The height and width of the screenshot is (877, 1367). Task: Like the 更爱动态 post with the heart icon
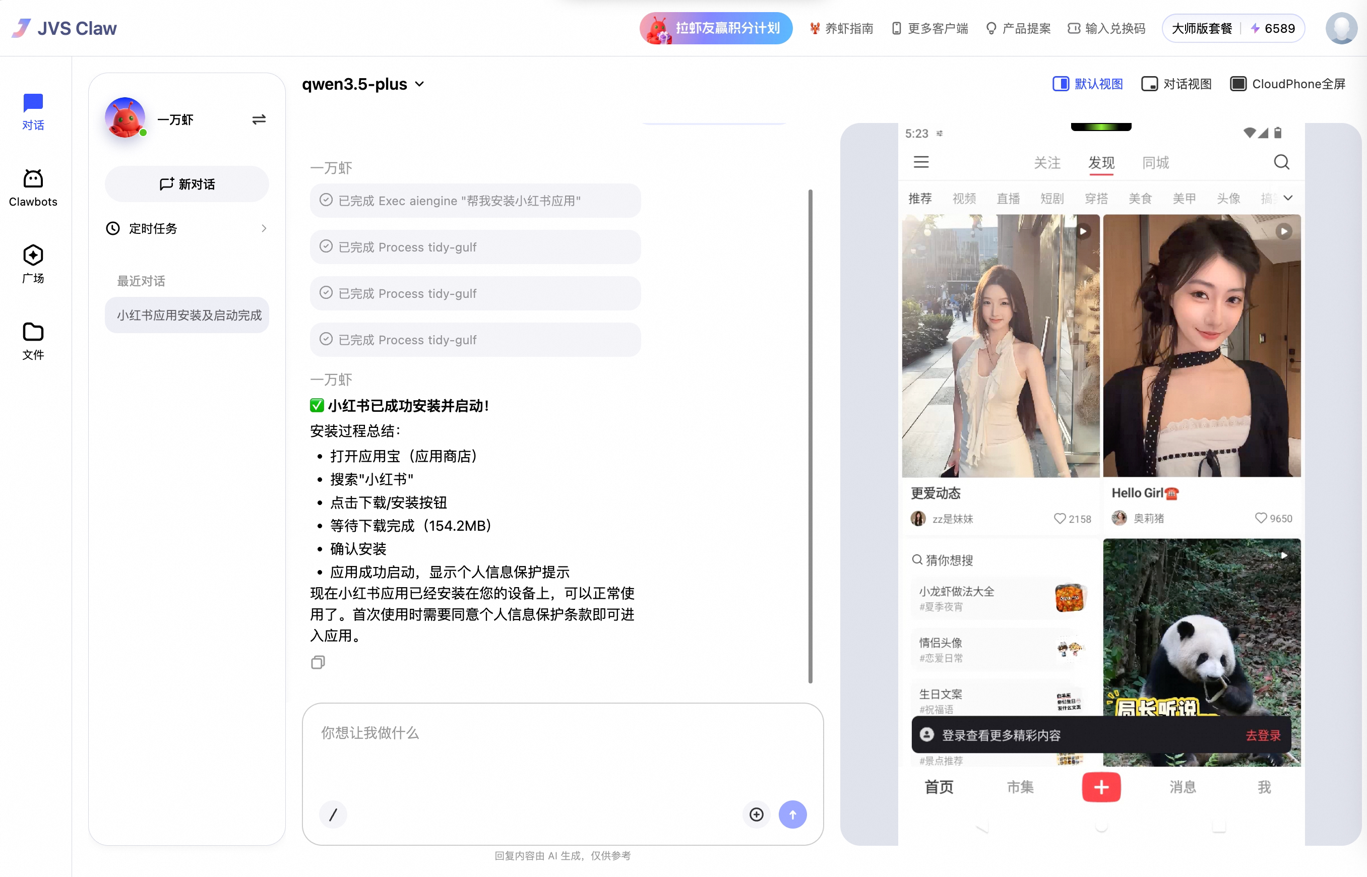1059,518
